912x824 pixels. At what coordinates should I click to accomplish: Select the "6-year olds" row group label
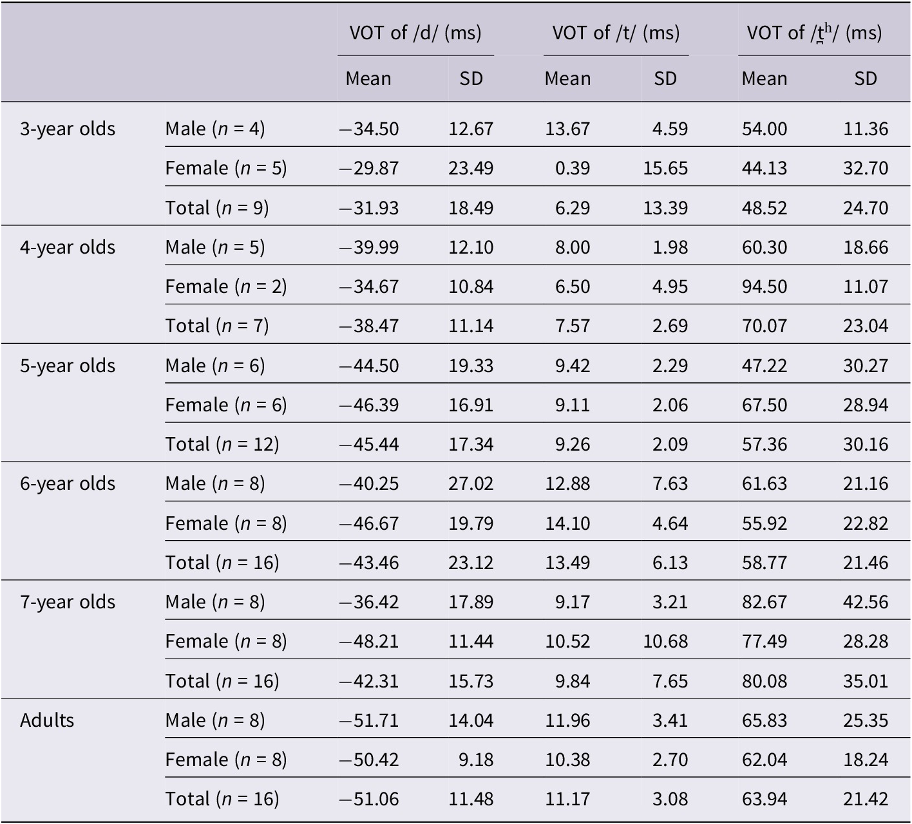(68, 483)
